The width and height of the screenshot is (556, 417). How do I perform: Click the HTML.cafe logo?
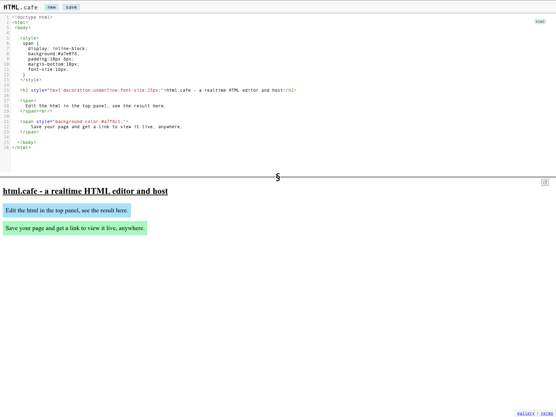click(21, 7)
